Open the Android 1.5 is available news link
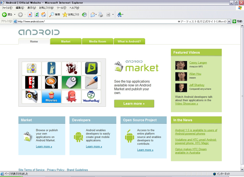244x177 pixels. point(196,132)
